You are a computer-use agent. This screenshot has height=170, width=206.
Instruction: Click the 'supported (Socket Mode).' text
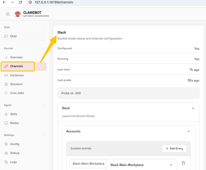tap(79, 116)
